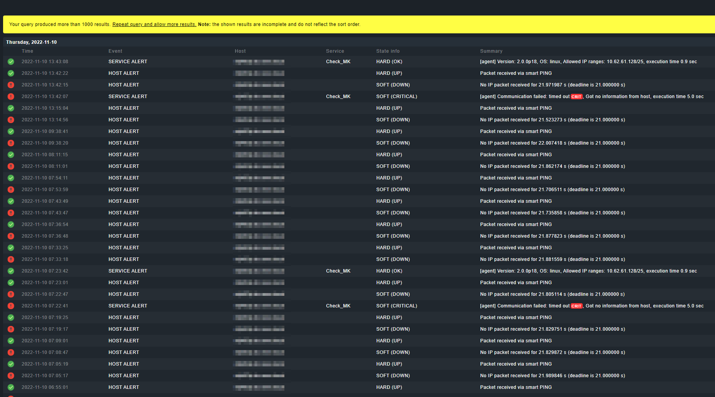The image size is (715, 397).
Task: Sort by Time column header
Action: point(27,51)
